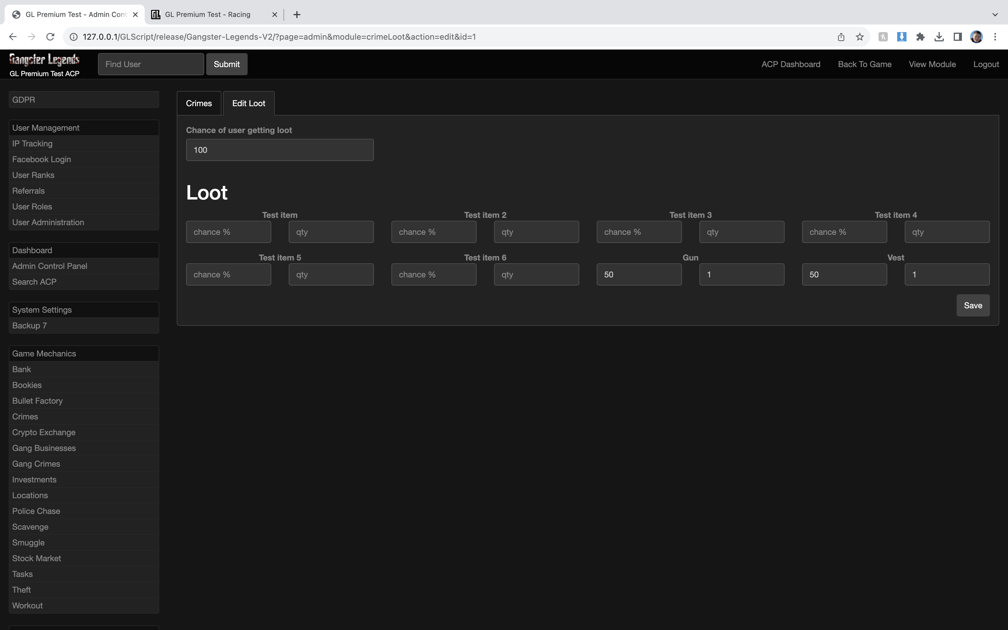Follow the Back To Game link

pyautogui.click(x=864, y=64)
